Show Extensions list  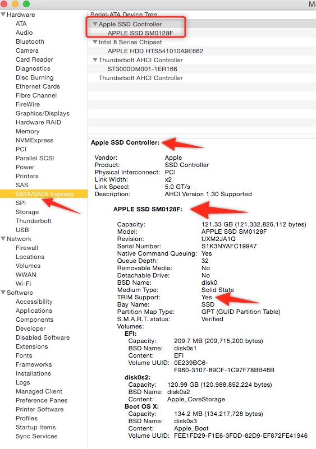[31, 346]
